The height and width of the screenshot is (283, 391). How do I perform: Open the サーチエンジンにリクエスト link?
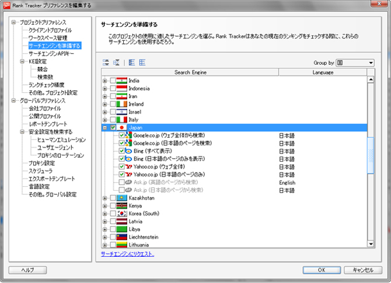pyautogui.click(x=127, y=254)
